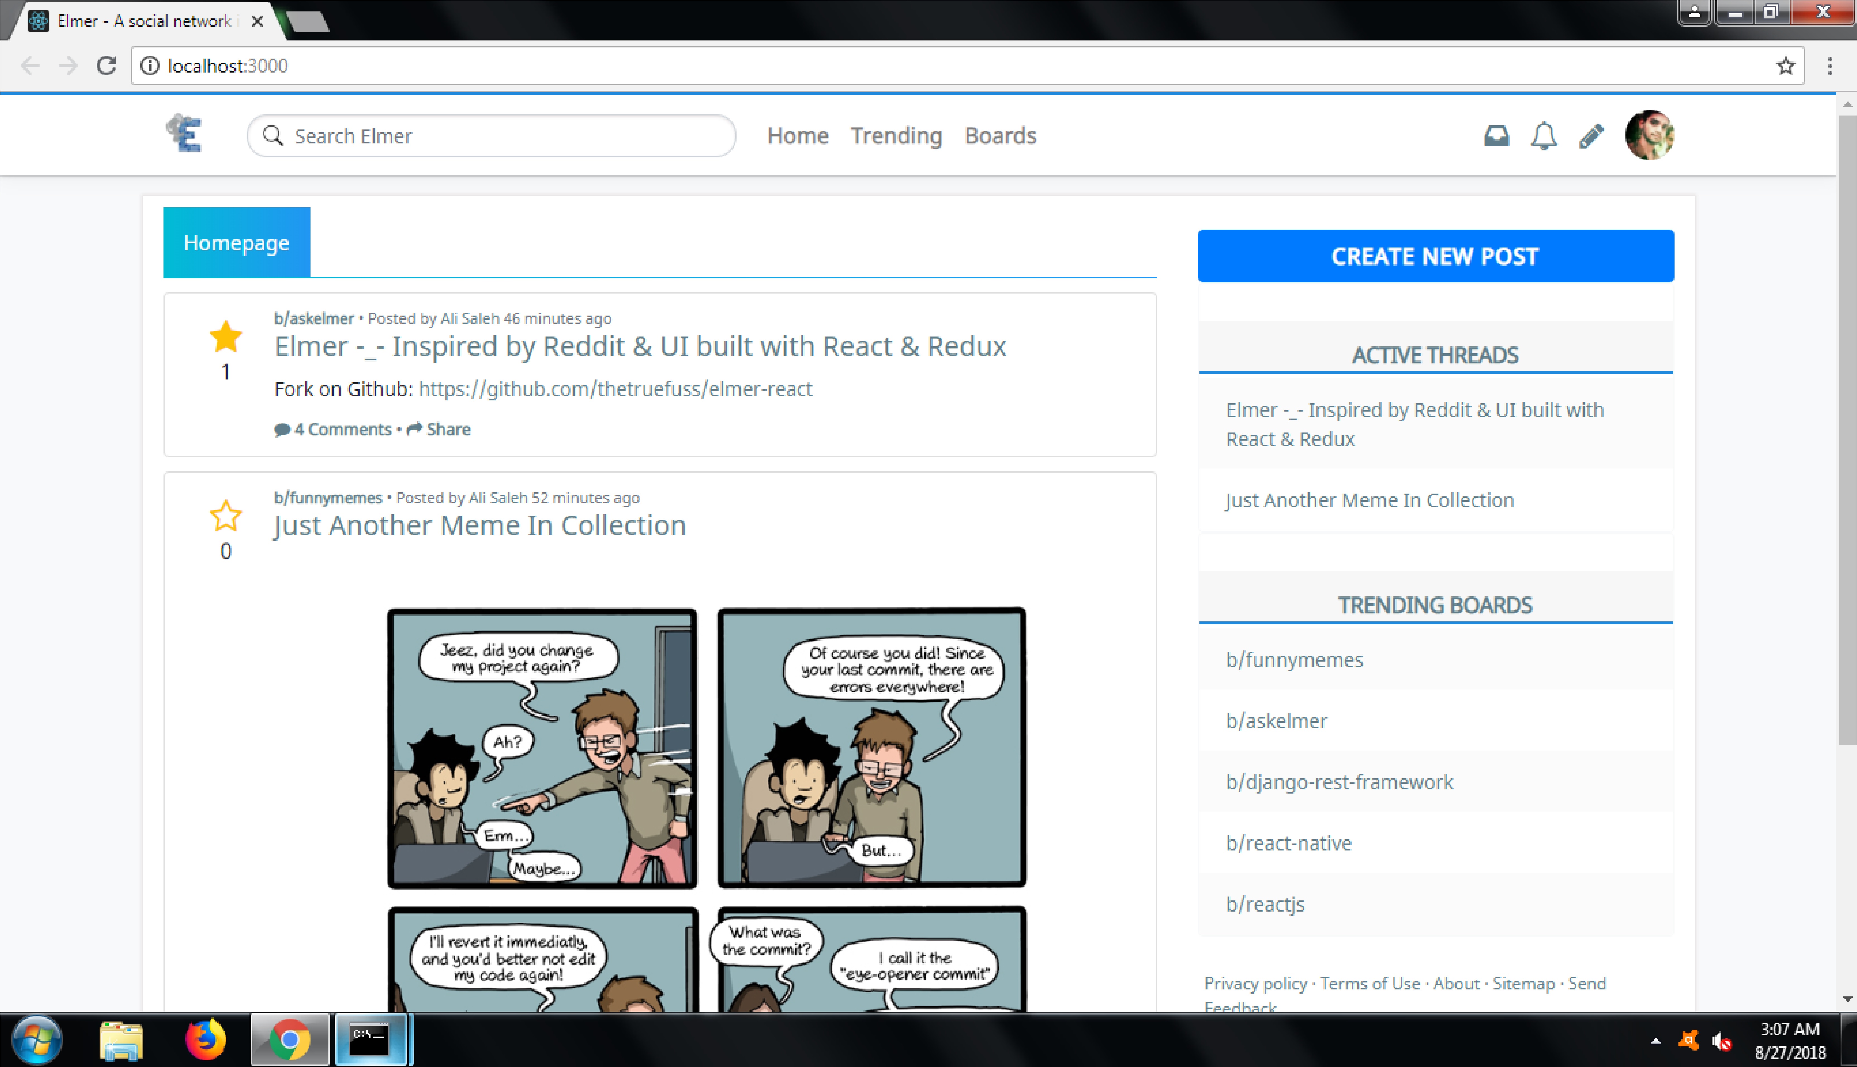1857x1067 pixels.
Task: Star the Just Another Meme post
Action: [226, 516]
